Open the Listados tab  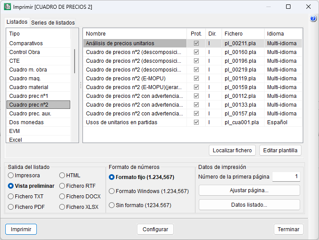click(17, 22)
